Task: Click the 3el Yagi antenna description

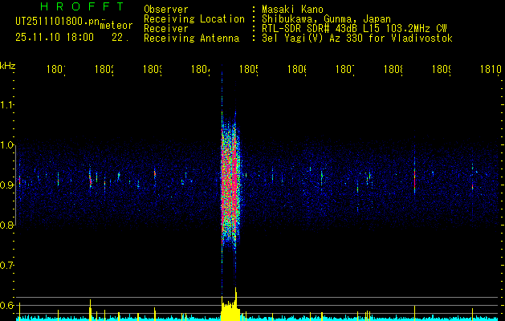Action: 357,39
